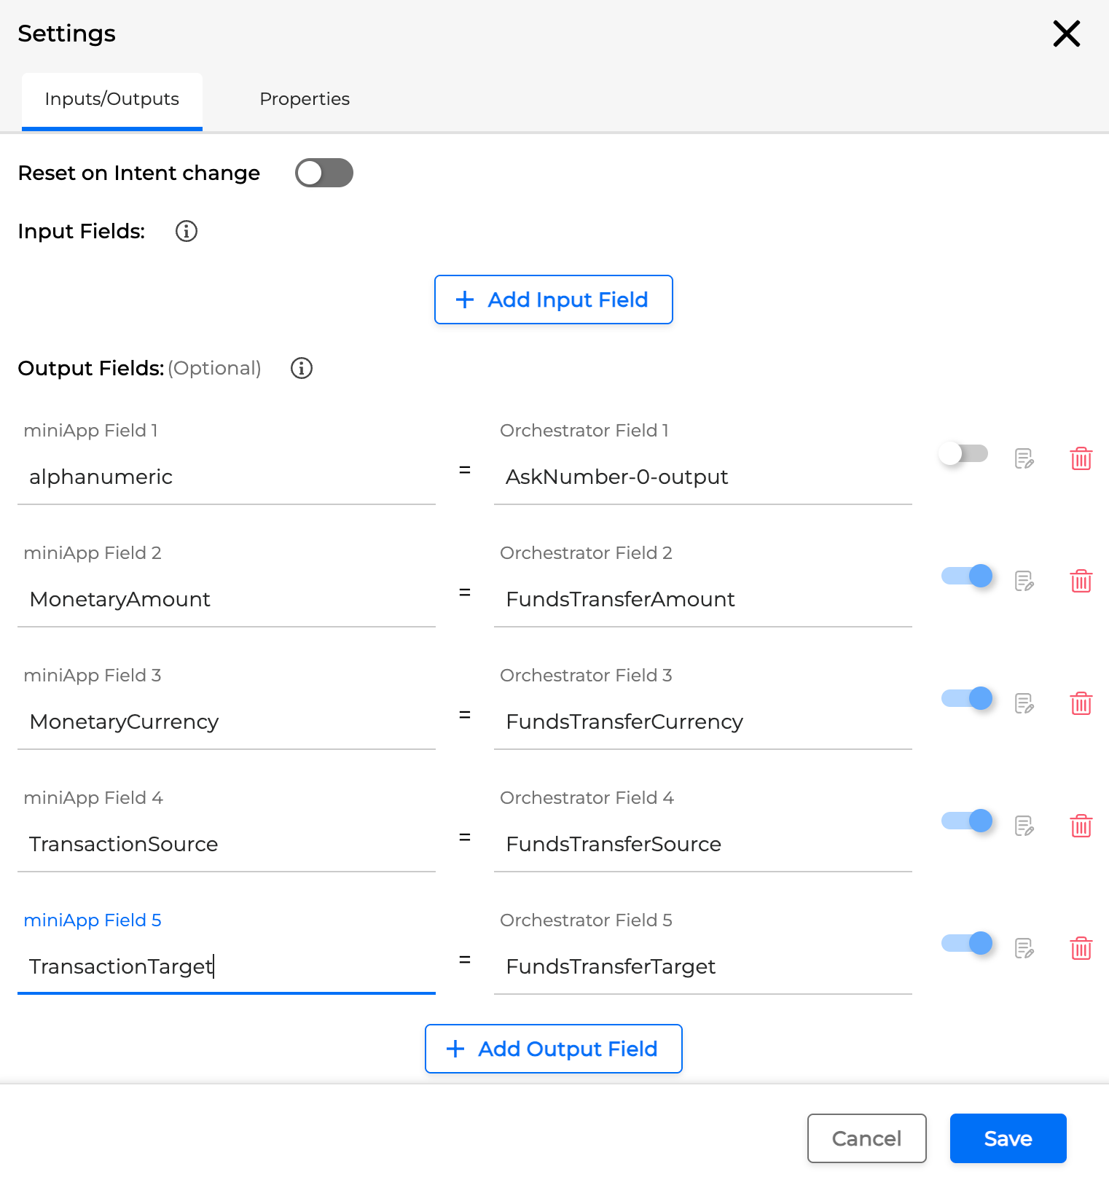This screenshot has height=1185, width=1109.
Task: Click the Input Fields info icon
Action: 187,231
